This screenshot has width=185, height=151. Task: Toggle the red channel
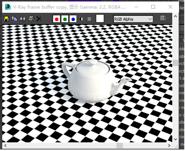pyautogui.click(x=57, y=19)
